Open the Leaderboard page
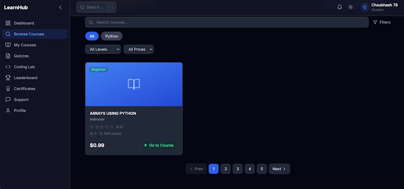 pos(35,78)
